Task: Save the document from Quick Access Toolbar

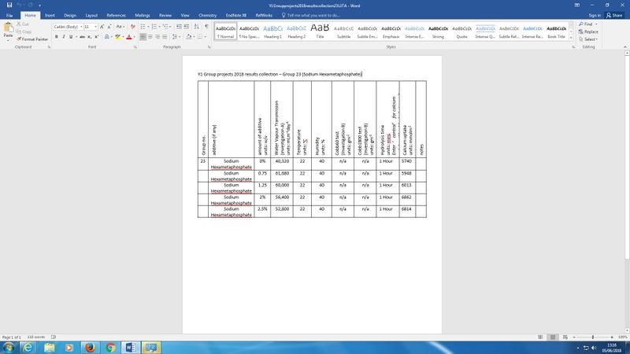Action: pyautogui.click(x=9, y=6)
